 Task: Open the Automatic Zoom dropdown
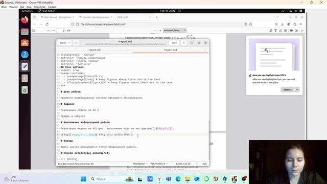[175, 31]
